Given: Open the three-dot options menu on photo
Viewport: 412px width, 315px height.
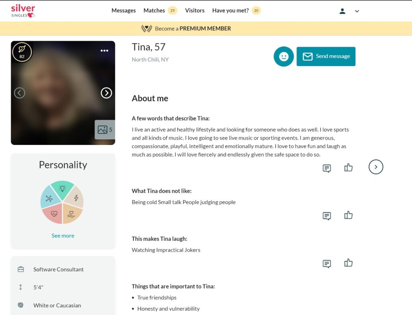Looking at the screenshot, I should (x=105, y=51).
